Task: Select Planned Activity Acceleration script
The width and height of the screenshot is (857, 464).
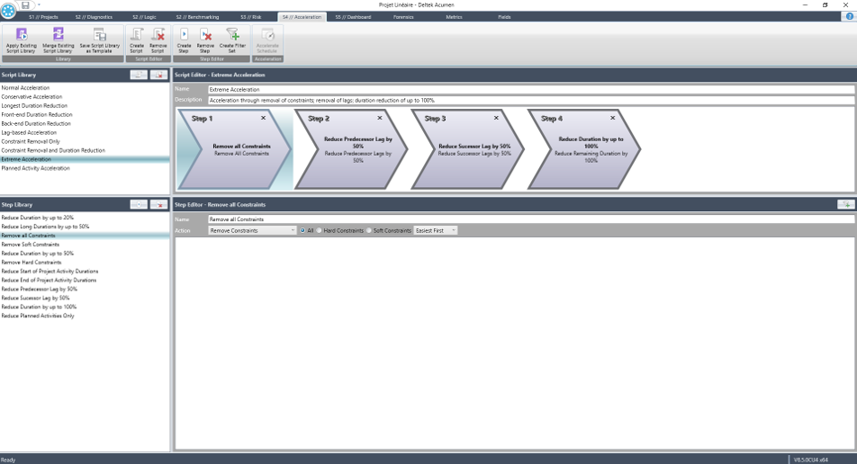Action: (85, 168)
